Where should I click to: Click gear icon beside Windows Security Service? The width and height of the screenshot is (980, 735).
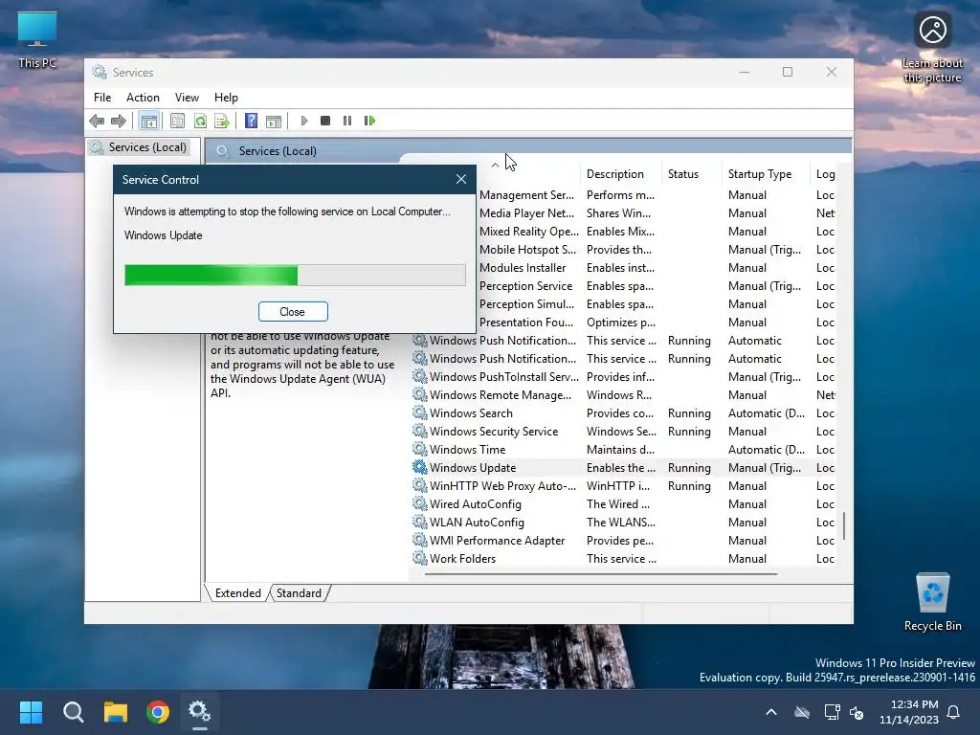tap(420, 431)
